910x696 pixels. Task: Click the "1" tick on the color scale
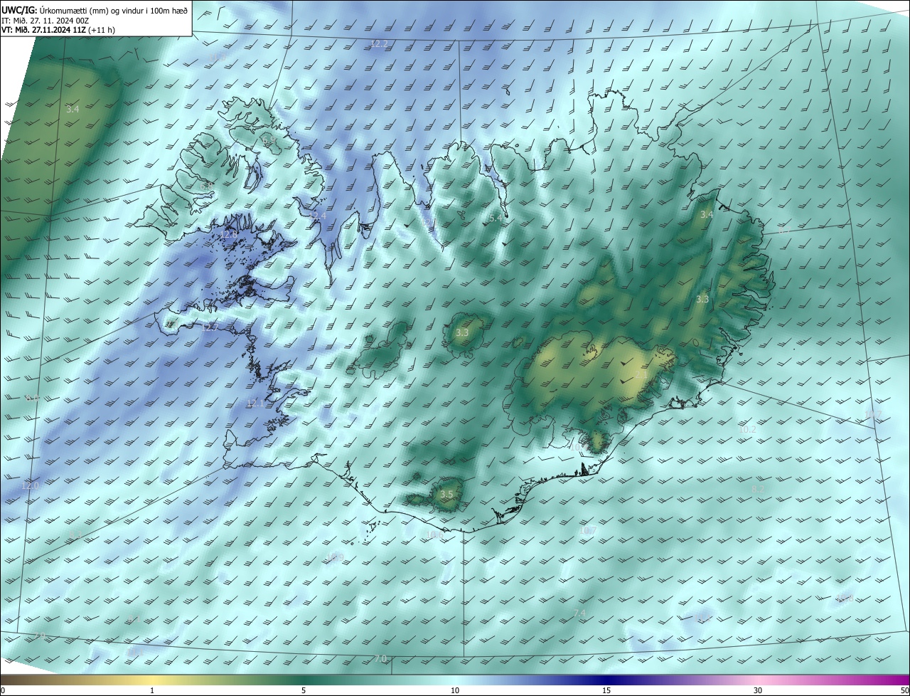point(152,690)
